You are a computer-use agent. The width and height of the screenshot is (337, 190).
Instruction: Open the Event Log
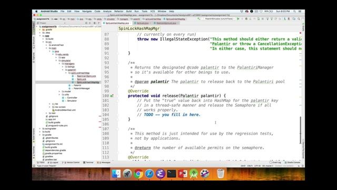pos(275,163)
